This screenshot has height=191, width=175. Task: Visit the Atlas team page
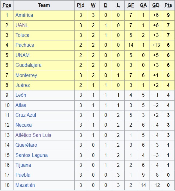21,105
